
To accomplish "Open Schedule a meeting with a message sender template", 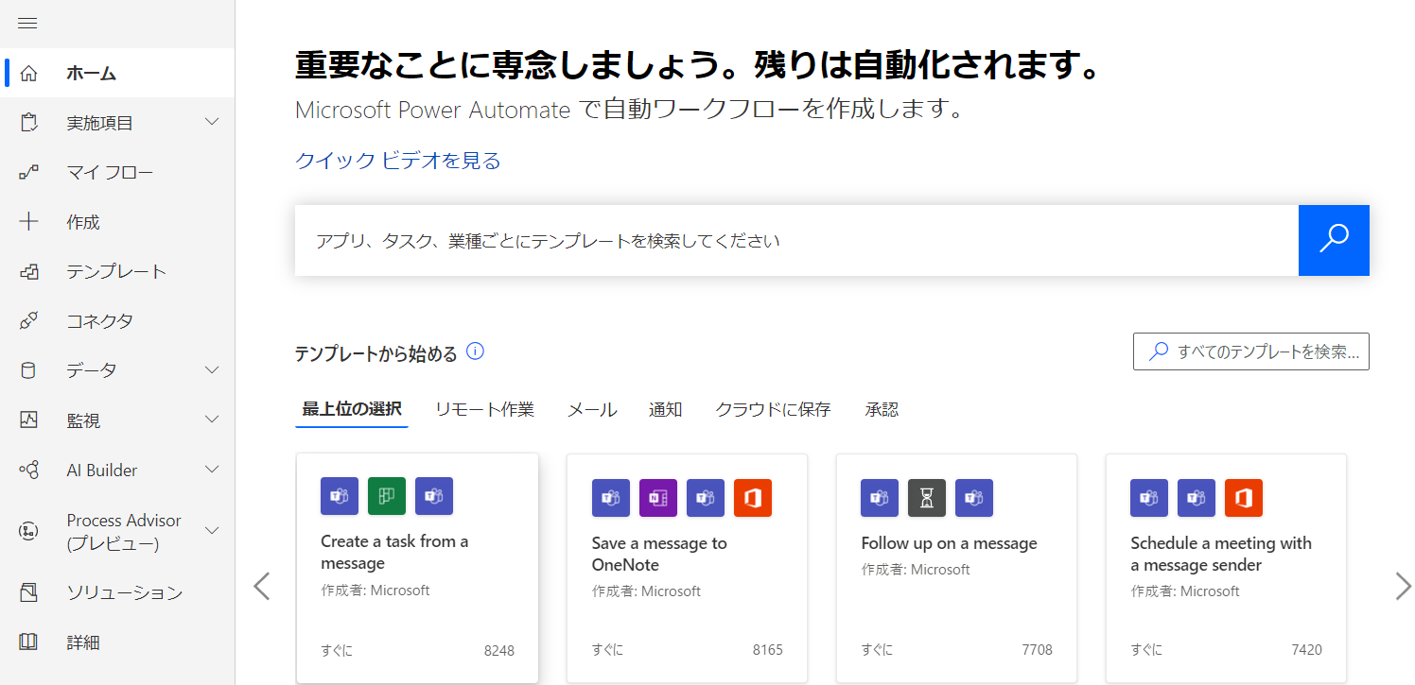I will click(1226, 568).
